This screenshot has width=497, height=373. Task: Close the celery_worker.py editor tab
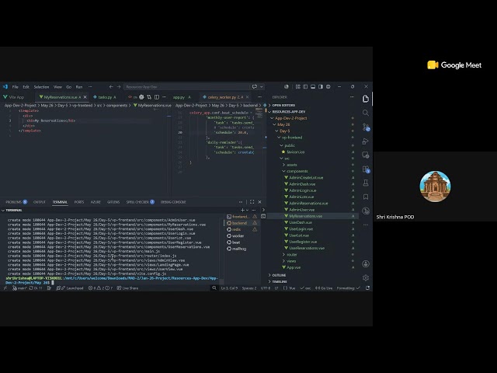(x=247, y=97)
